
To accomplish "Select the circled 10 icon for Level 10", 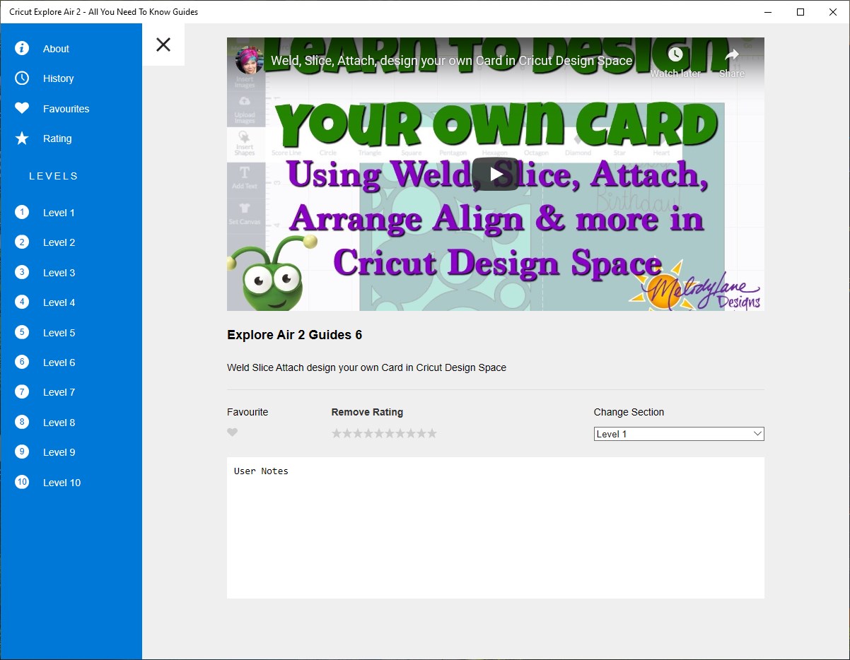I will tap(22, 482).
